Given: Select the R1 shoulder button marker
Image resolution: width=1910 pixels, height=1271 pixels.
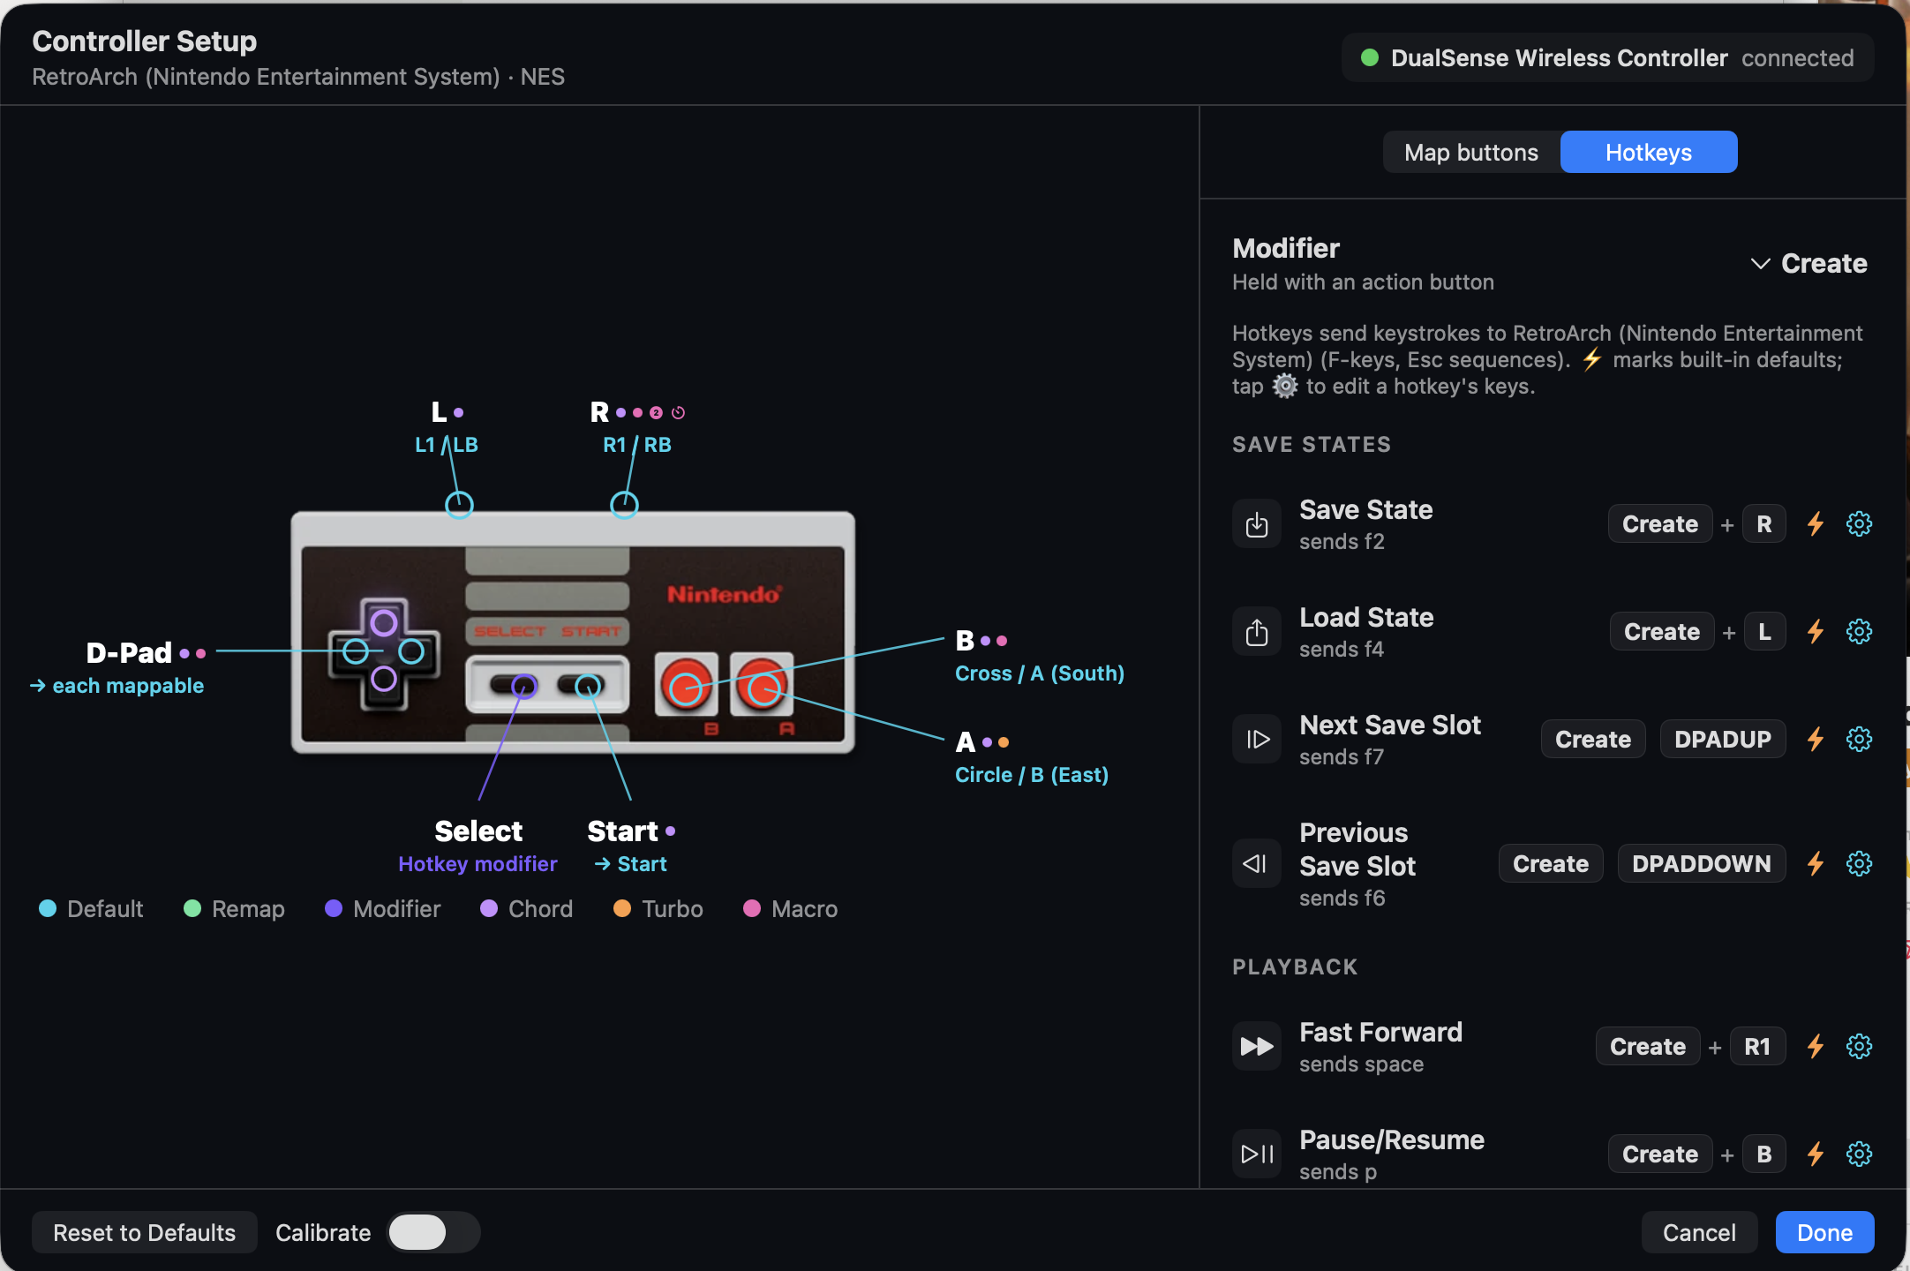Looking at the screenshot, I should pyautogui.click(x=624, y=505).
